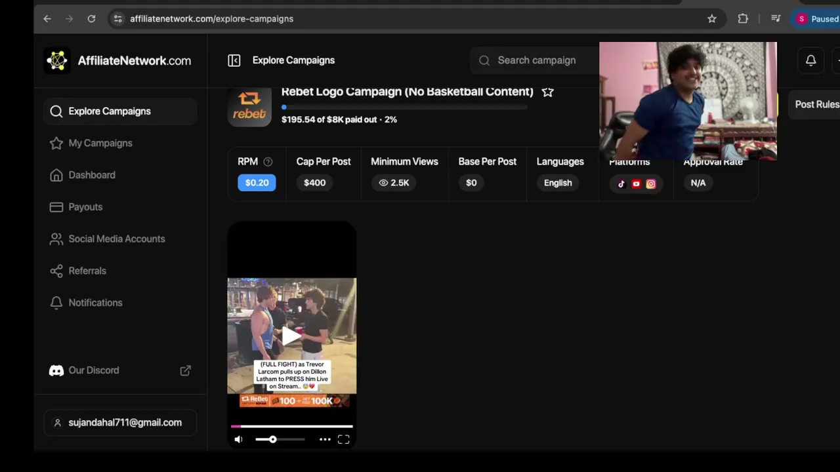Image resolution: width=840 pixels, height=472 pixels.
Task: Open Referrals in the sidebar
Action: [x=121, y=271]
